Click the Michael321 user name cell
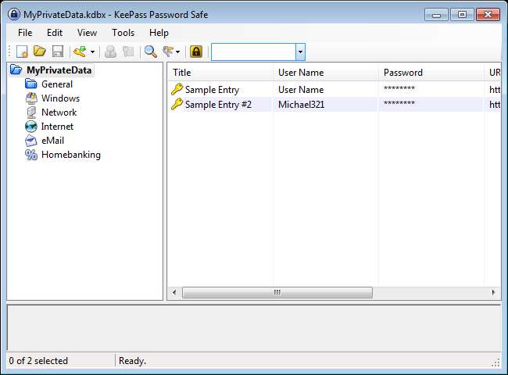508x375 pixels. [302, 105]
